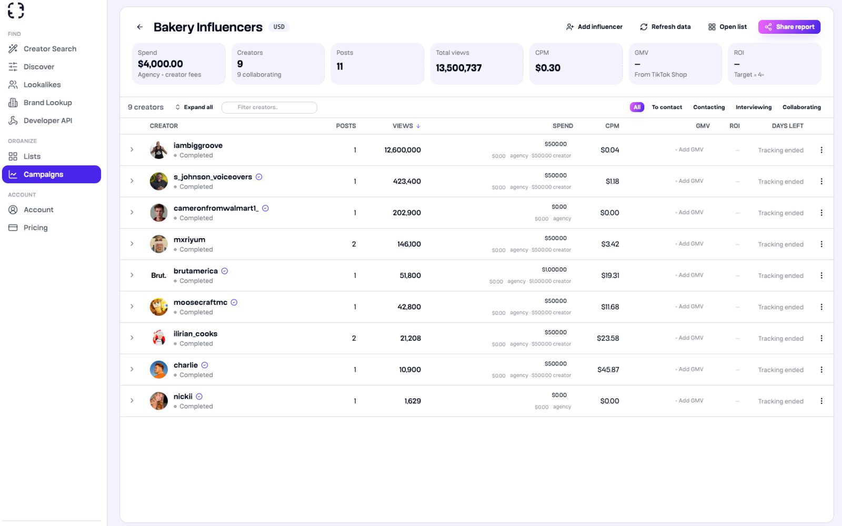Click the back arrow beside Bakery Influencers
Screen dimensions: 842x526
(x=139, y=27)
